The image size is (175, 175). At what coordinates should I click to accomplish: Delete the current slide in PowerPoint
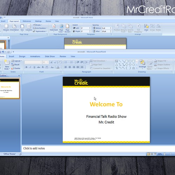16,68
